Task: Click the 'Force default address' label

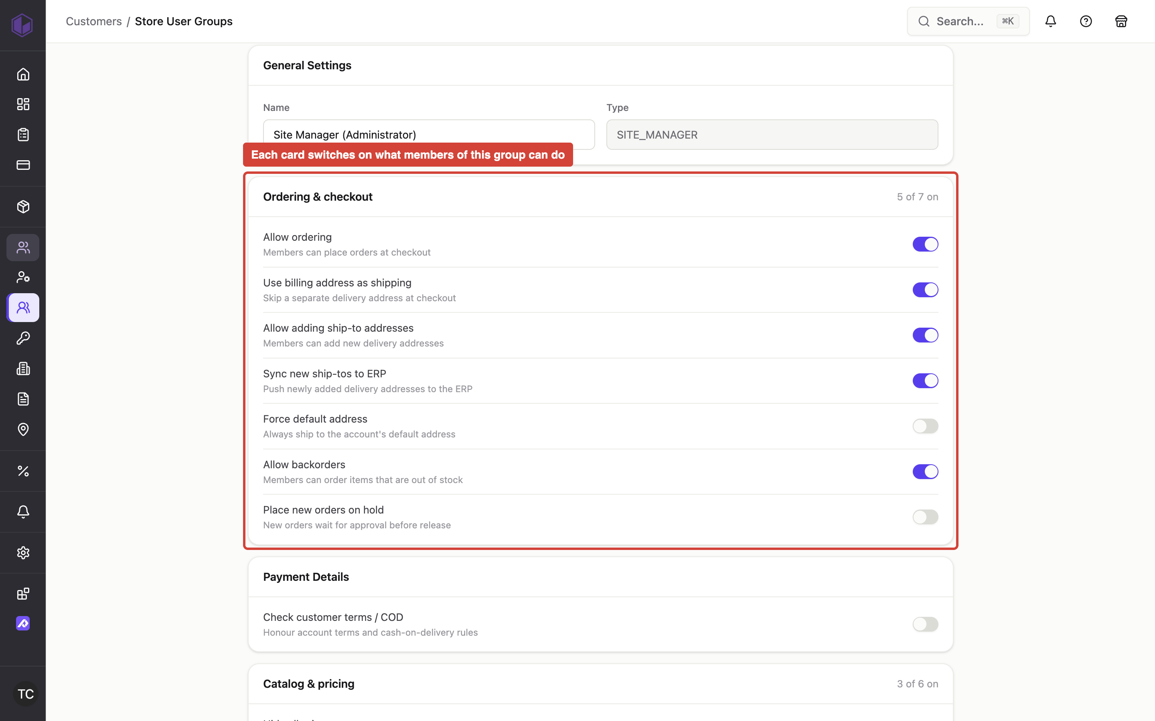Action: coord(315,419)
